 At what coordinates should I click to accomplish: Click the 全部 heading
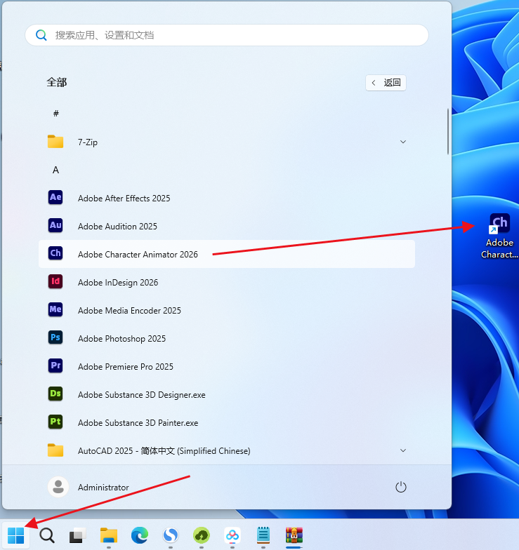pos(56,83)
